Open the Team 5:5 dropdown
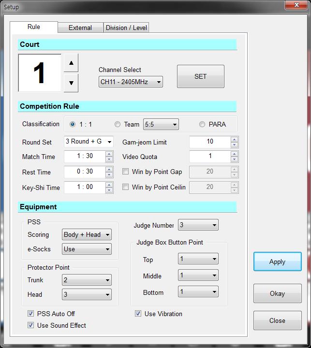Viewport: 311px width, 348px height. (x=161, y=124)
